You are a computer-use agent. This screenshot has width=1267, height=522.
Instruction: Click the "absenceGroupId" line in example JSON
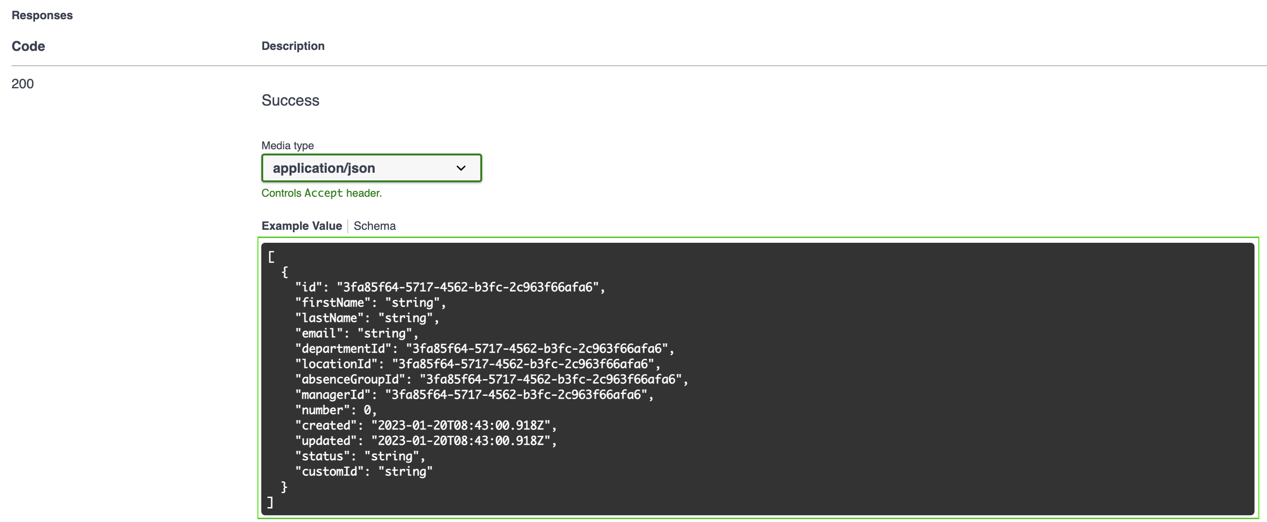[491, 380]
